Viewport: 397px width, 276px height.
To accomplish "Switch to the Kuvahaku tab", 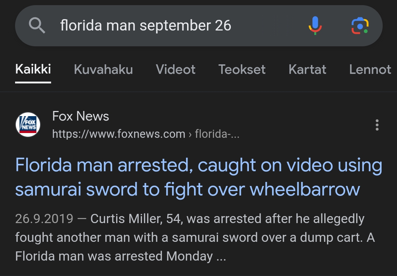I will tap(103, 69).
